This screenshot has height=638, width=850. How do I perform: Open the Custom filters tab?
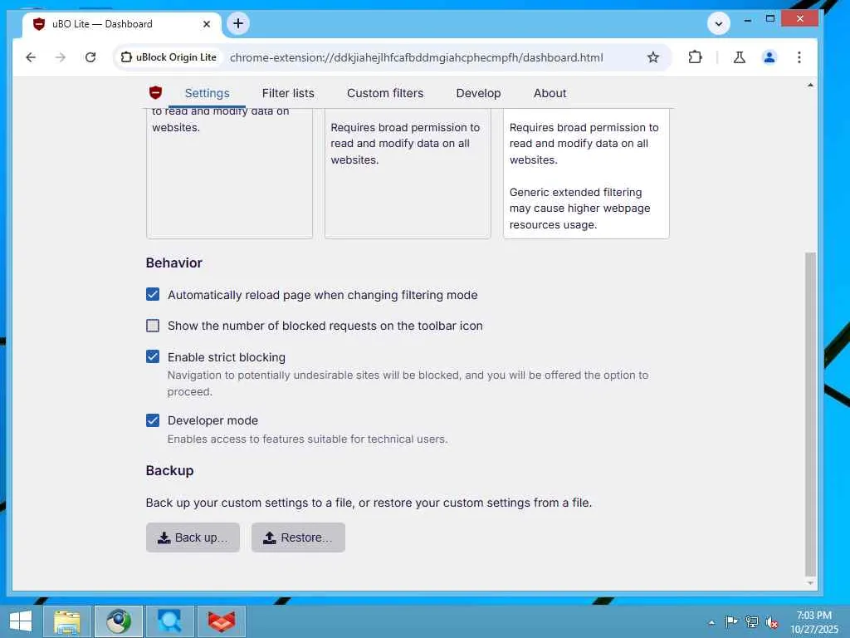click(x=385, y=93)
